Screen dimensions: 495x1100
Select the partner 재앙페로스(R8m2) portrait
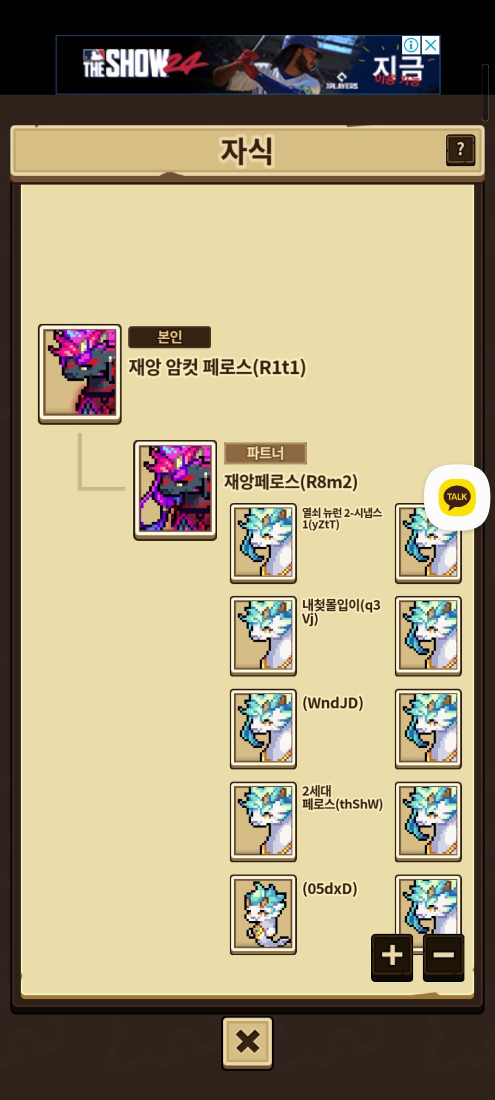coord(175,490)
